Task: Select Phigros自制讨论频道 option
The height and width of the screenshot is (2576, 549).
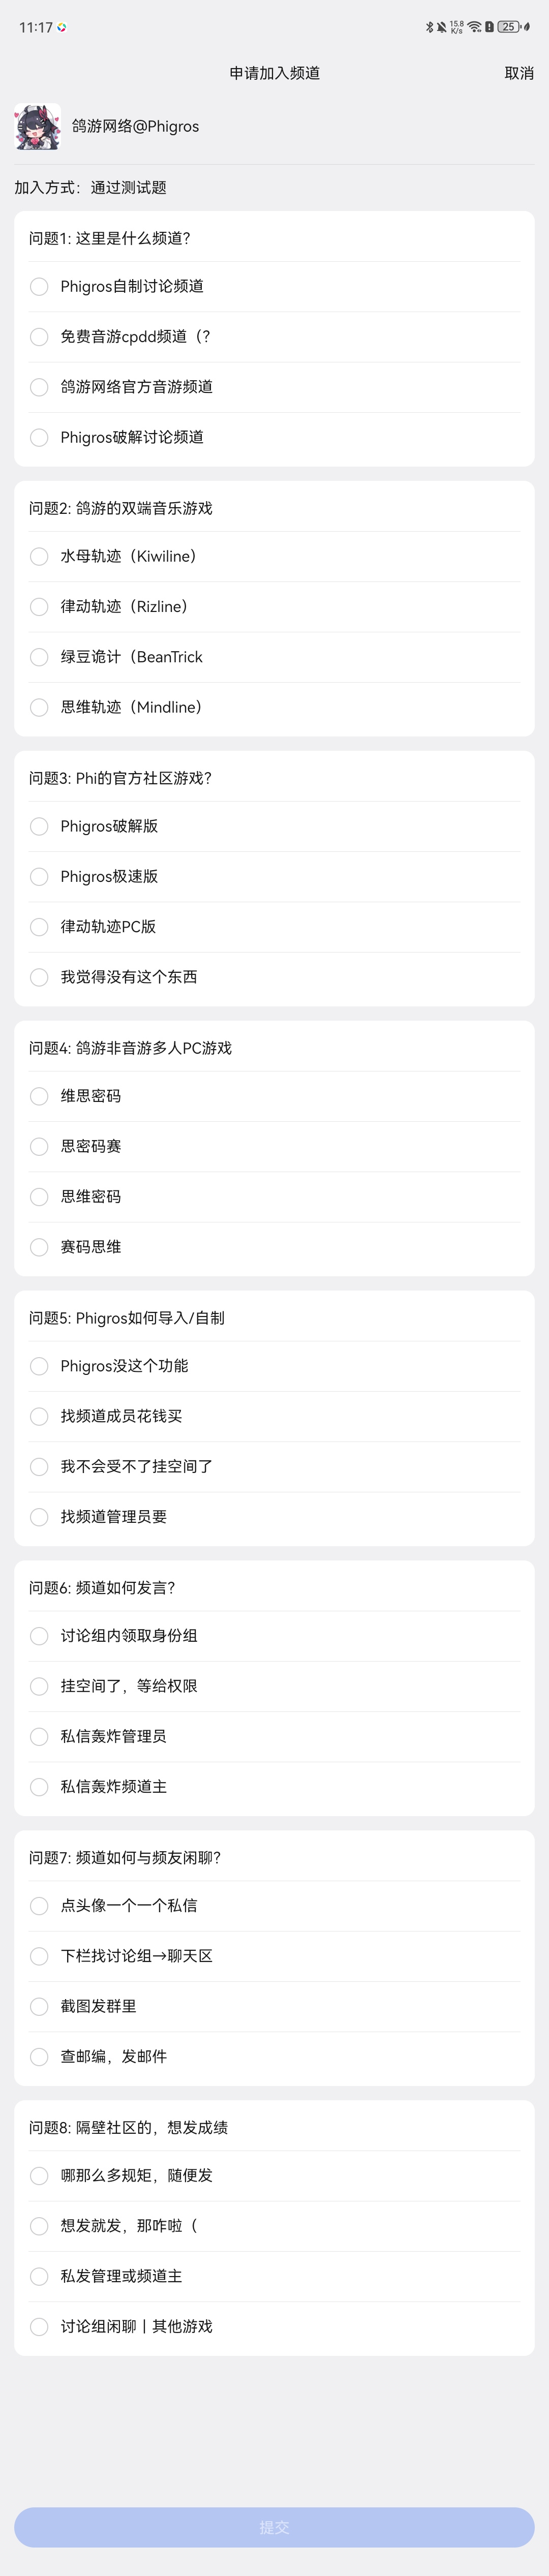Action: point(274,286)
